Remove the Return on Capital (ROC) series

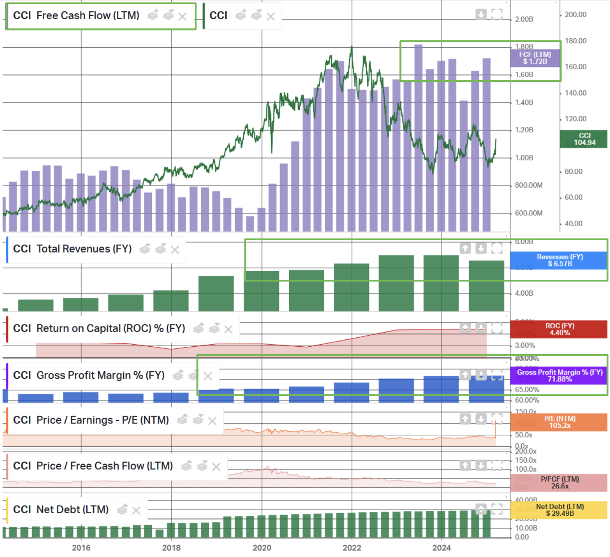[229, 330]
